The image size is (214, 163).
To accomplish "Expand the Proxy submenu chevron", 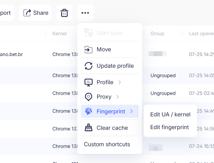I will (118, 97).
